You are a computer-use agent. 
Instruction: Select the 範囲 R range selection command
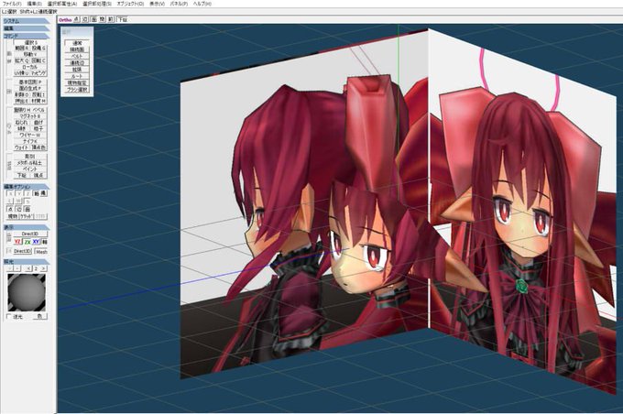22,48
